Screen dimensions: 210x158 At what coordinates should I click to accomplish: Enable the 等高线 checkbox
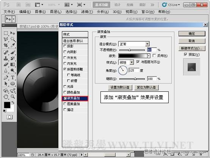(69, 75)
